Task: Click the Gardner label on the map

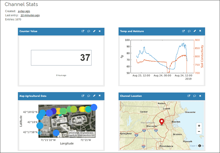Action: point(144,112)
